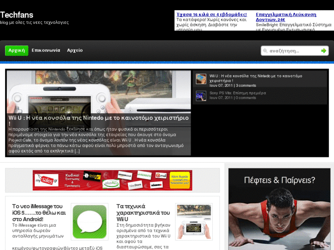Click into the αναζήτηση search field
The image size is (334, 250).
point(294,51)
